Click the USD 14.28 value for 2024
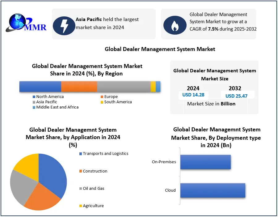 193,95
